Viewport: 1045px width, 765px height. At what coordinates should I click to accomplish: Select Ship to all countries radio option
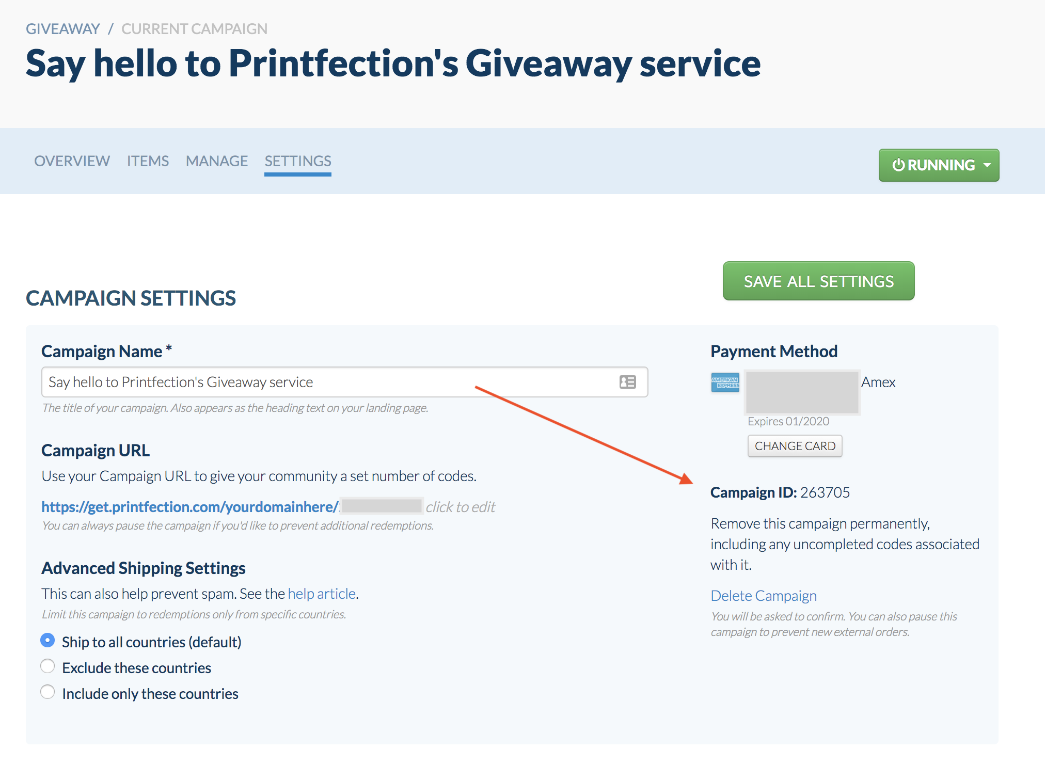(47, 641)
